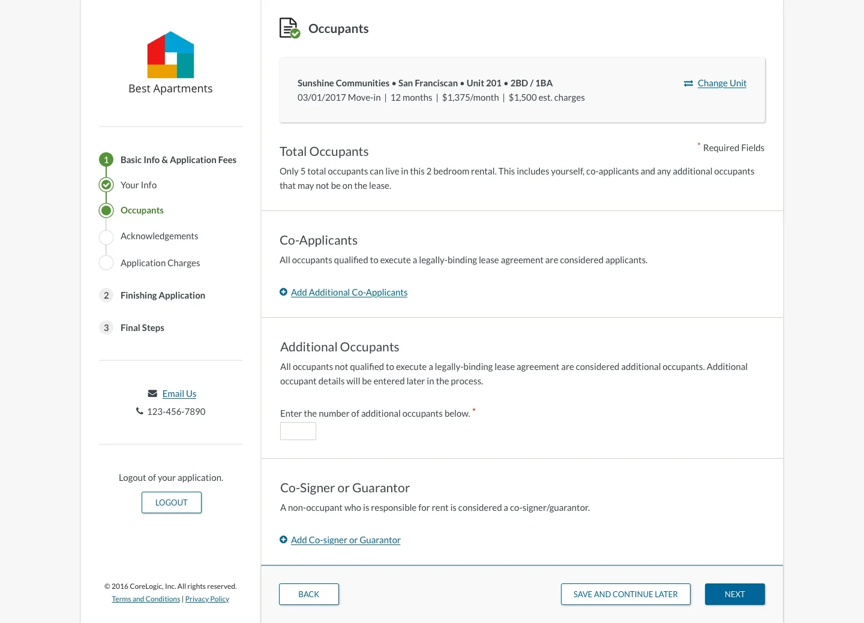Open the Application Charges step
The width and height of the screenshot is (864, 623).
pyautogui.click(x=160, y=263)
